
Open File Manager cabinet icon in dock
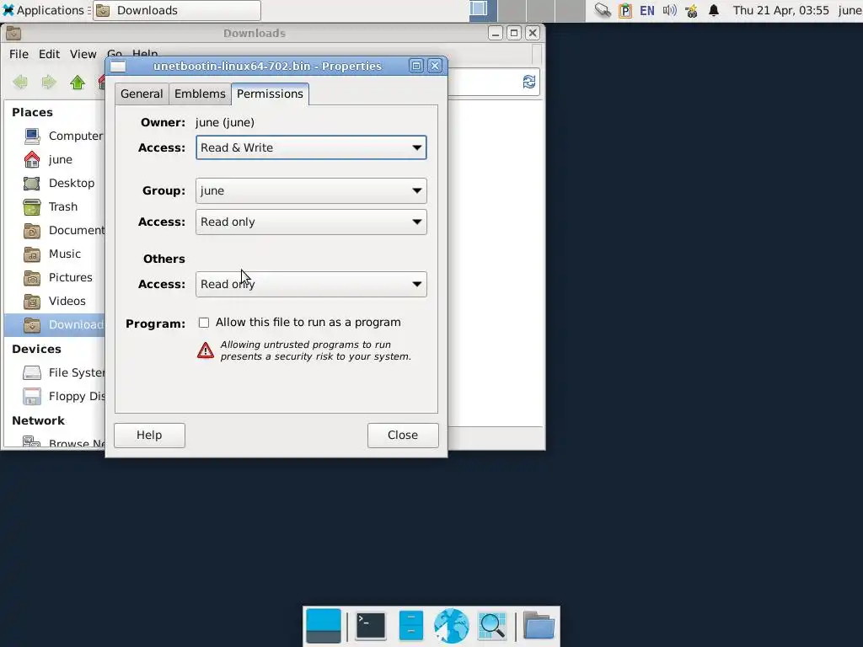[x=411, y=626]
